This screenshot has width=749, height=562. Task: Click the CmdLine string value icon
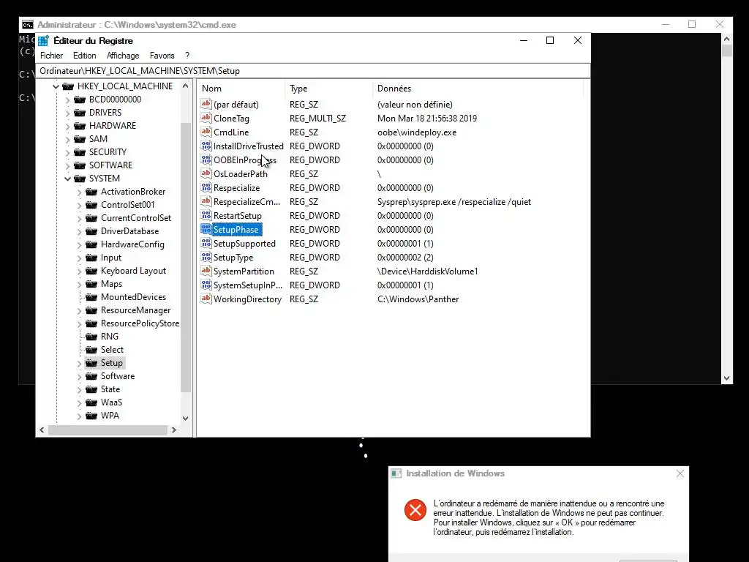[206, 132]
